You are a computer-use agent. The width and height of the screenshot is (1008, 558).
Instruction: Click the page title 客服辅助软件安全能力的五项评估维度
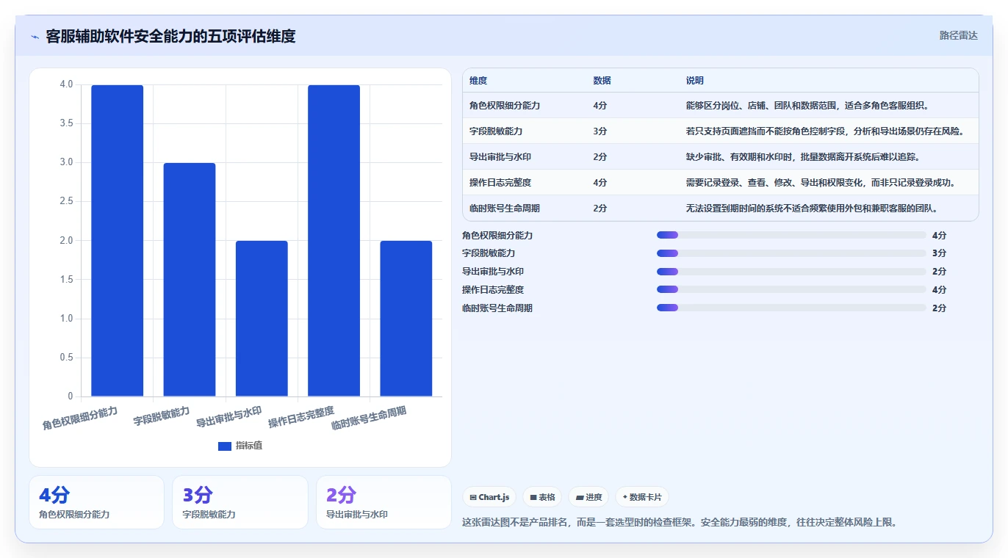click(170, 36)
